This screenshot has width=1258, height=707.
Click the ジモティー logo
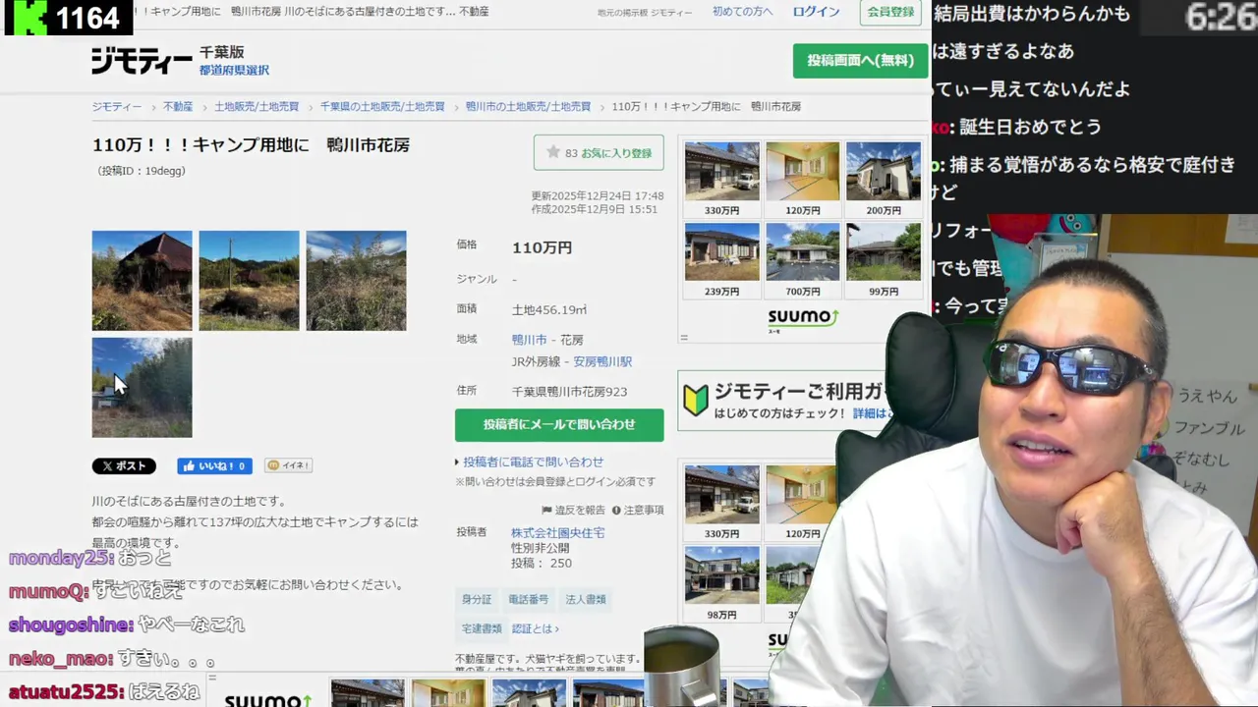(142, 61)
